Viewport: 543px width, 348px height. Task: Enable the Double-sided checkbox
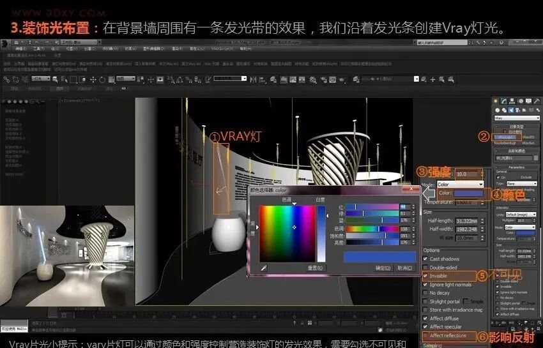coord(425,268)
